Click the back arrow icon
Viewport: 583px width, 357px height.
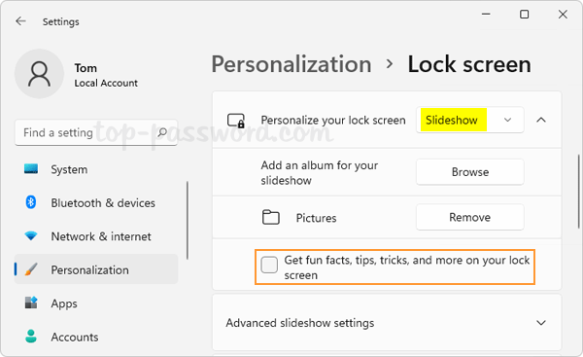[x=20, y=21]
